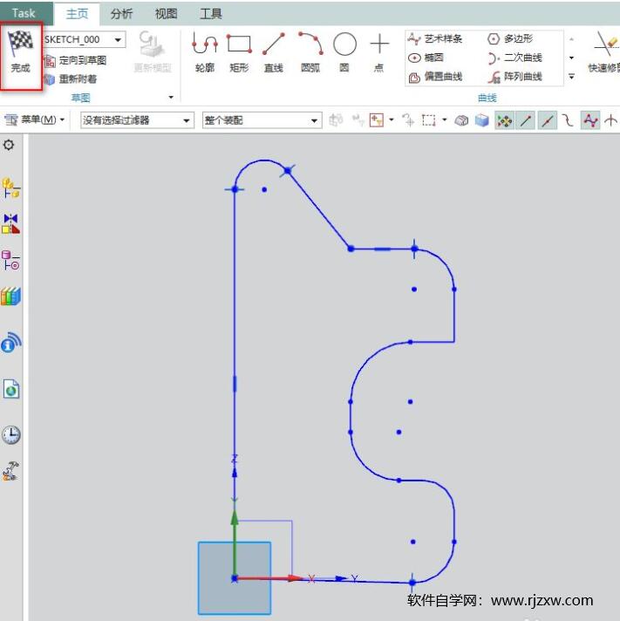Image resolution: width=620 pixels, height=621 pixels.
Task: Open the 整个装配 selection scope dropdown
Action: click(x=262, y=120)
